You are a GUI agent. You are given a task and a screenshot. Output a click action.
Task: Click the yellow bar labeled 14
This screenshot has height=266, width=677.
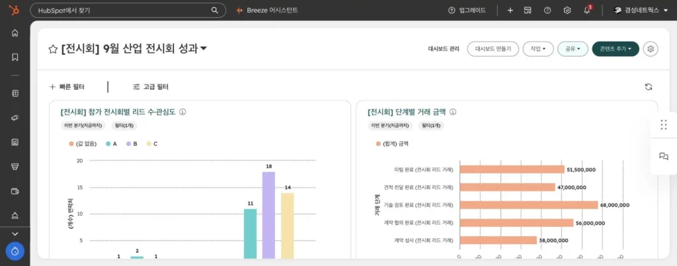tap(287, 226)
